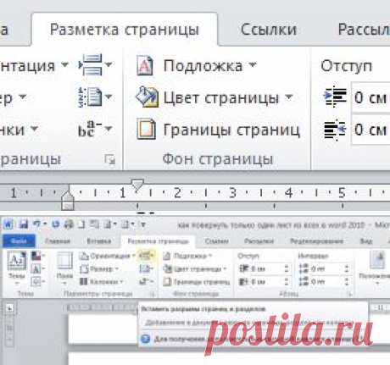Open Параметры страницы dialog launcher in the small ribbon
Screen dimensions: 390x365
pos(153,294)
